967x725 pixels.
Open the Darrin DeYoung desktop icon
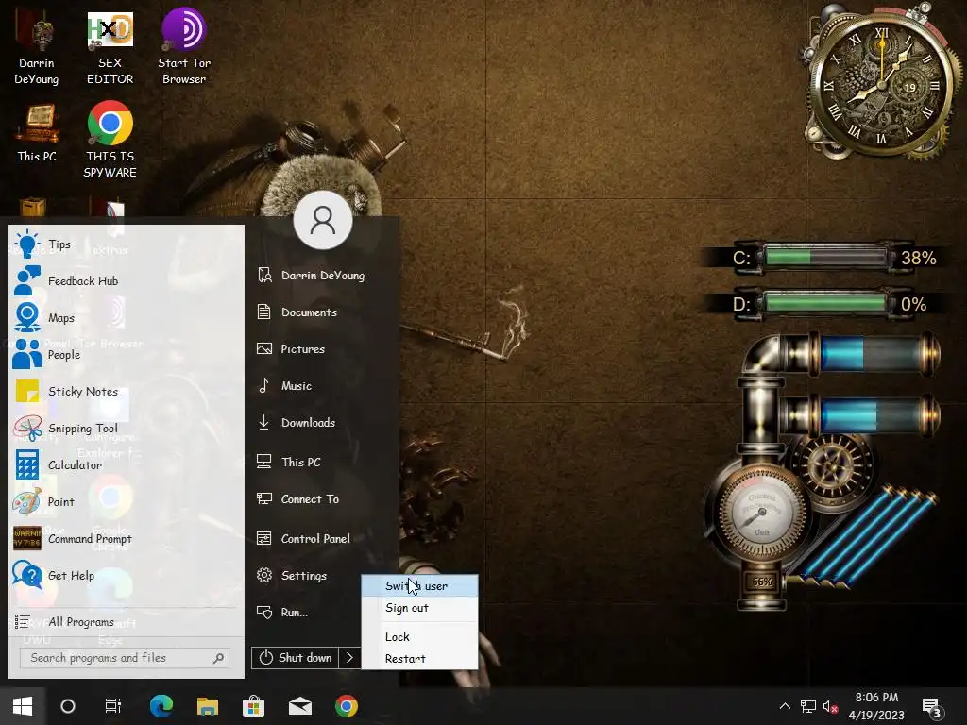(37, 47)
